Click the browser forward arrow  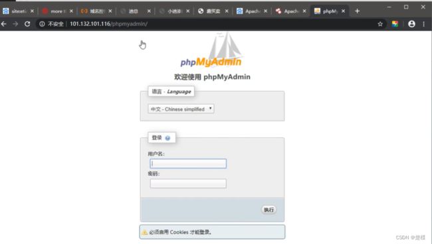15,24
